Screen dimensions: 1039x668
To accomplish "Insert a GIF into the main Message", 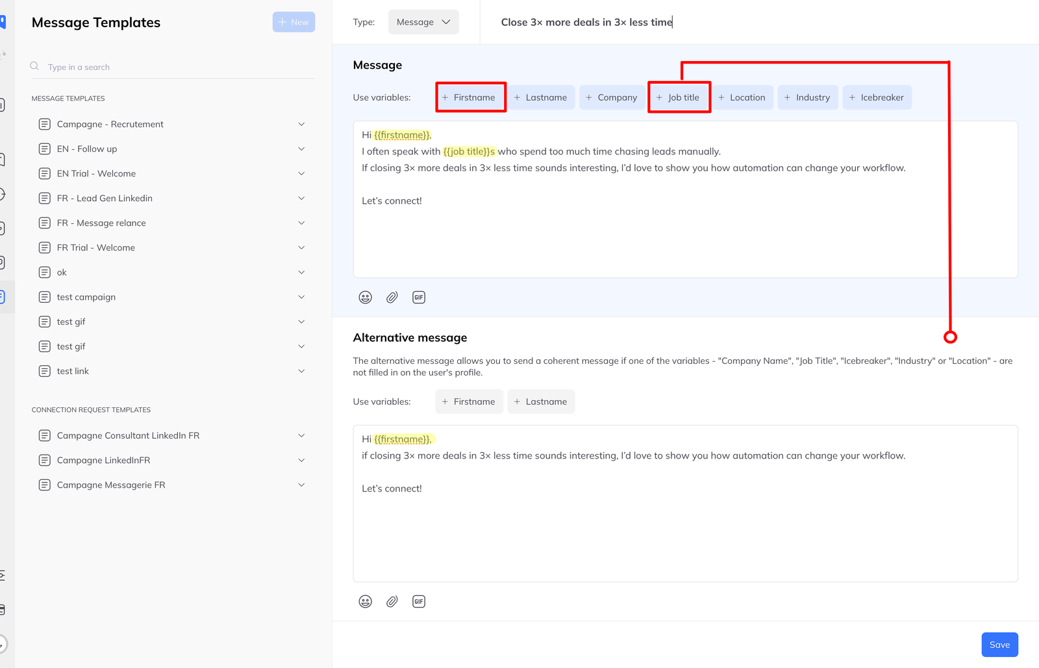I will click(419, 297).
